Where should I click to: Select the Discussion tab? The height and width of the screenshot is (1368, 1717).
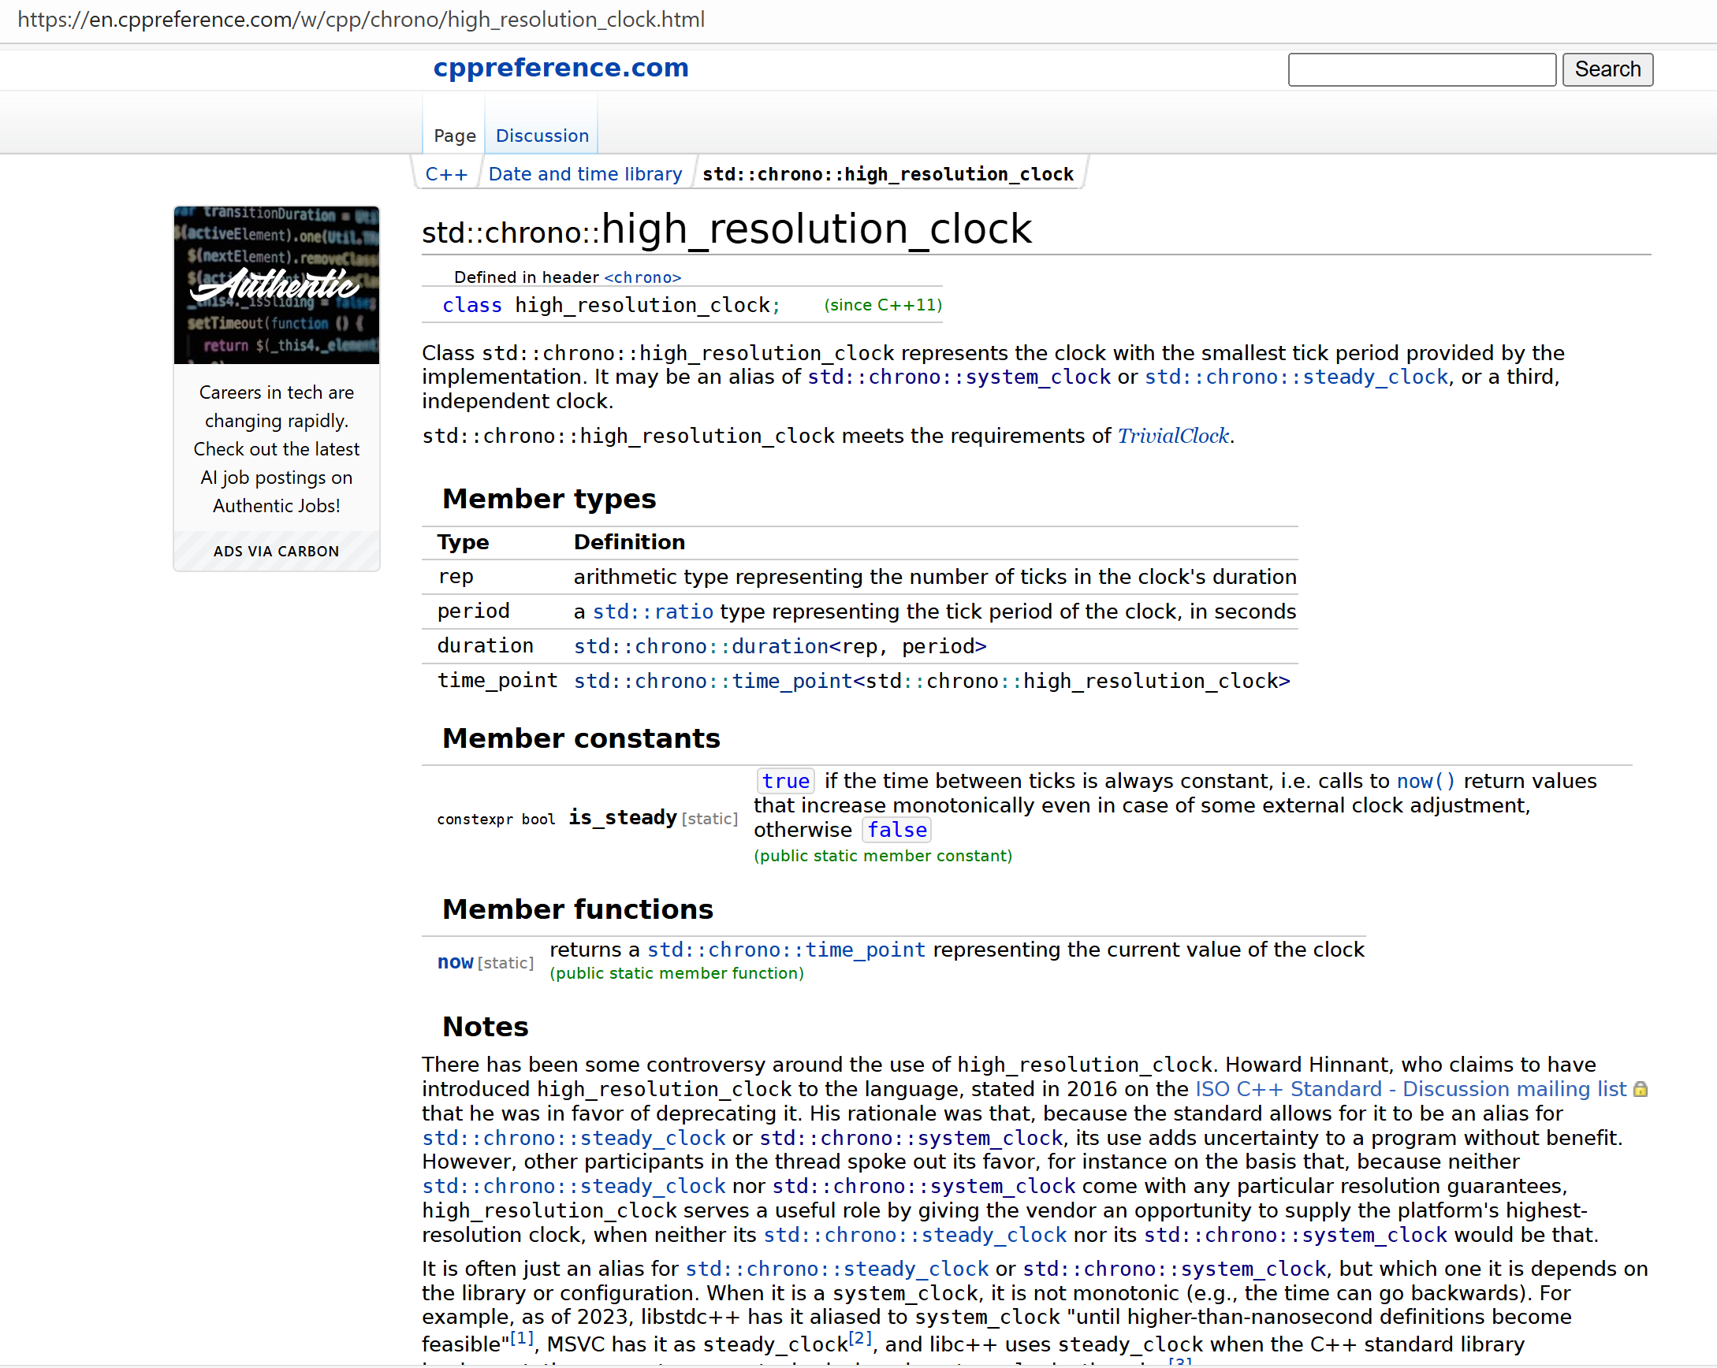pos(541,136)
